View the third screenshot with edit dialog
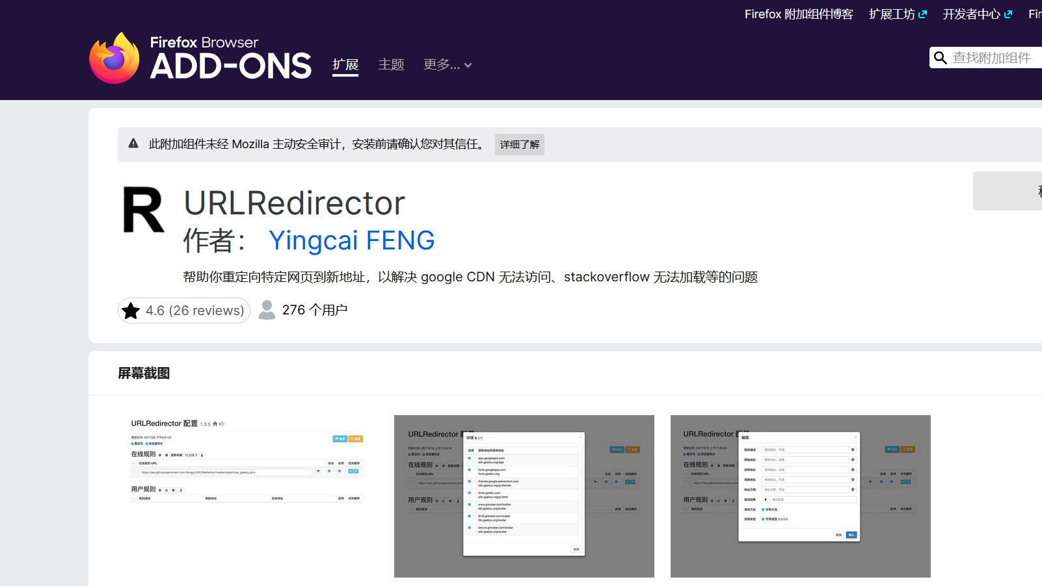The width and height of the screenshot is (1042, 586). [x=800, y=496]
